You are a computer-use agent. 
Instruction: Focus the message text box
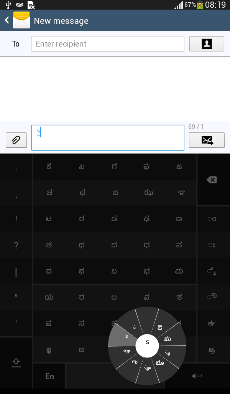pos(108,138)
